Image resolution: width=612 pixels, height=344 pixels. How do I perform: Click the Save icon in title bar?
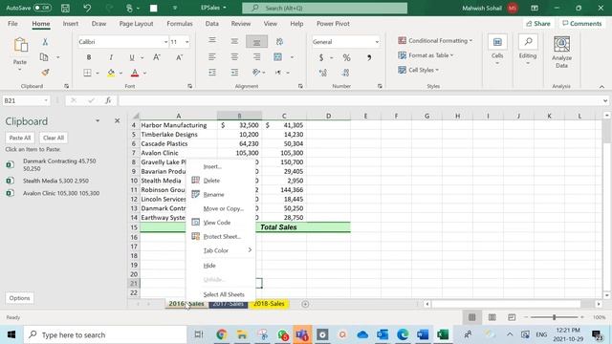coord(65,8)
